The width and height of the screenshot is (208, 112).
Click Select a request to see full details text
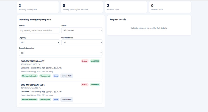click(x=149, y=28)
